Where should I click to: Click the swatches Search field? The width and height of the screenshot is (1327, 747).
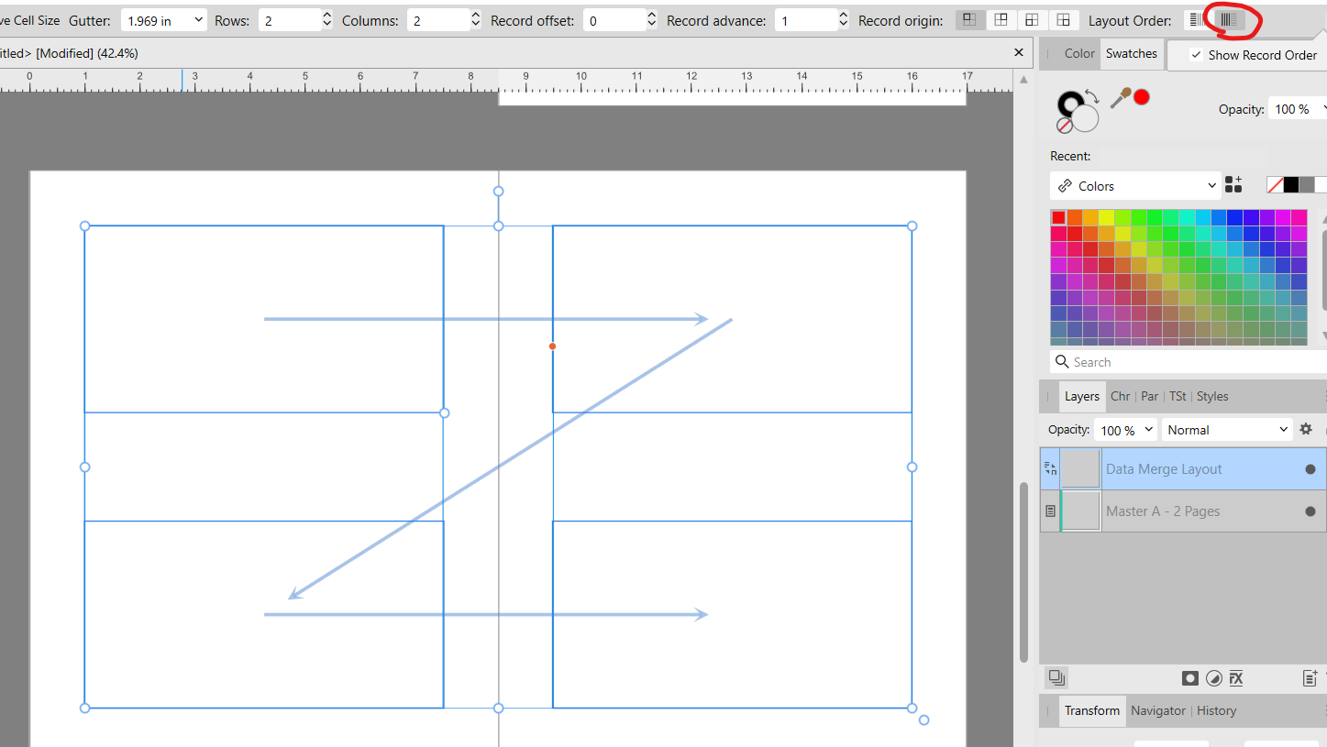point(1183,362)
